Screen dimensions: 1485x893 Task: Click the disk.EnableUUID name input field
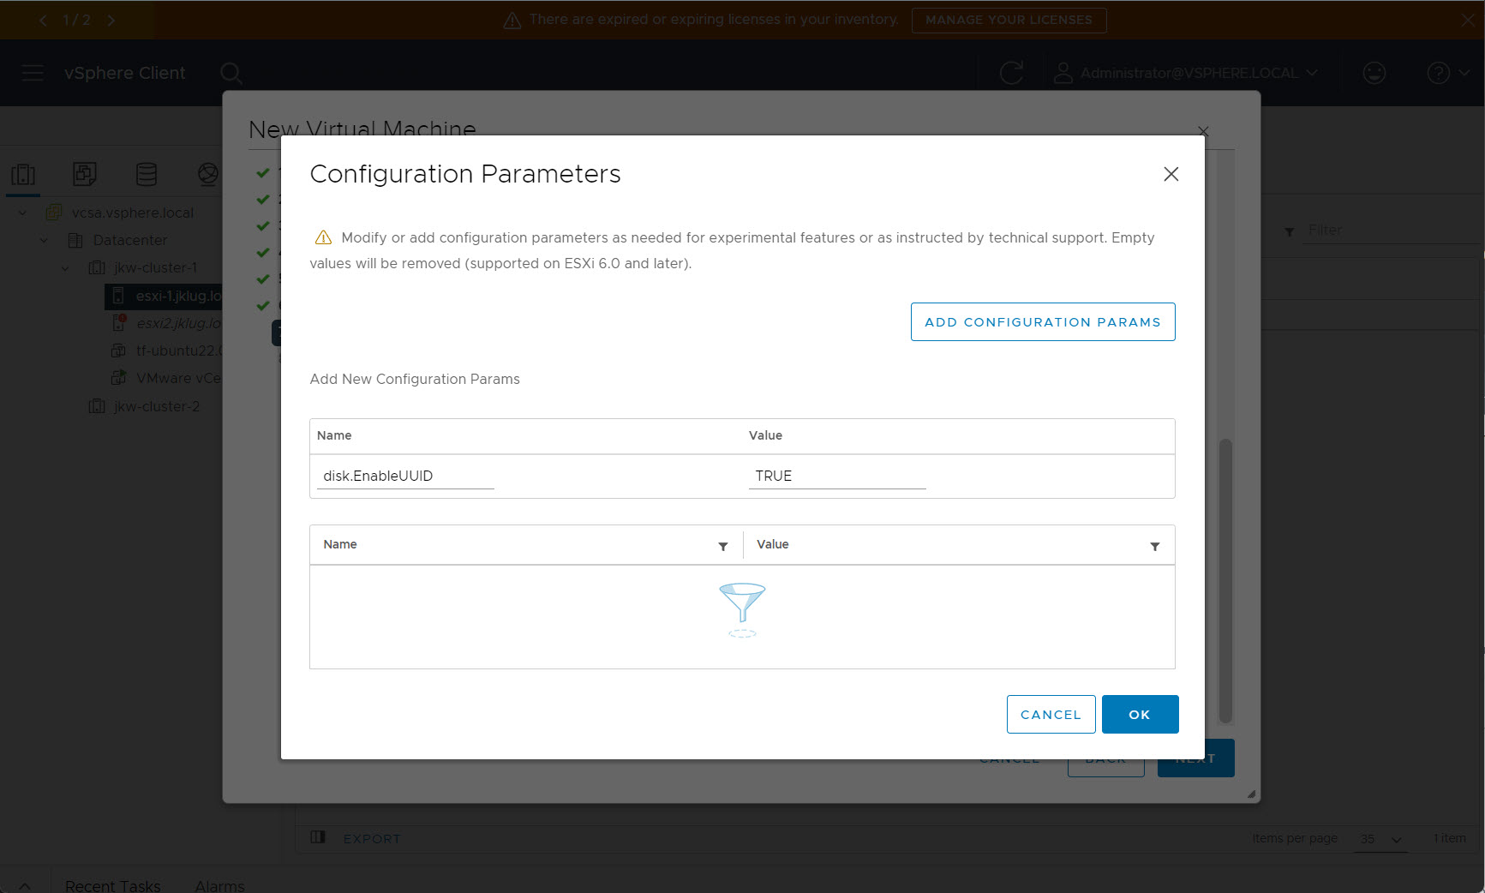click(x=405, y=476)
